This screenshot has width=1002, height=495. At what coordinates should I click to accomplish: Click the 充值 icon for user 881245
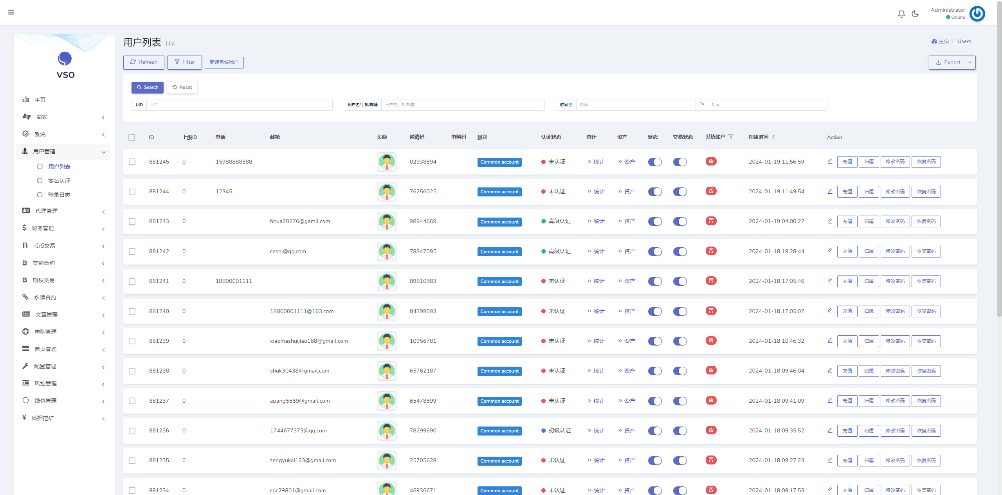[847, 162]
